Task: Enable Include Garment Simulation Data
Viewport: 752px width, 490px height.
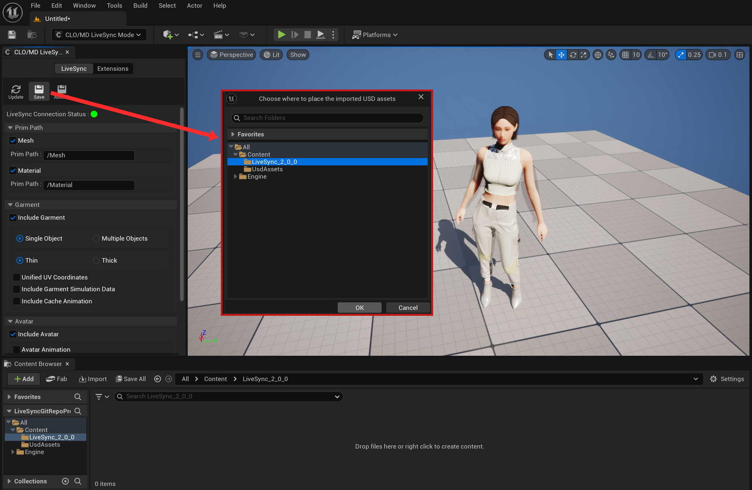Action: pyautogui.click(x=17, y=289)
